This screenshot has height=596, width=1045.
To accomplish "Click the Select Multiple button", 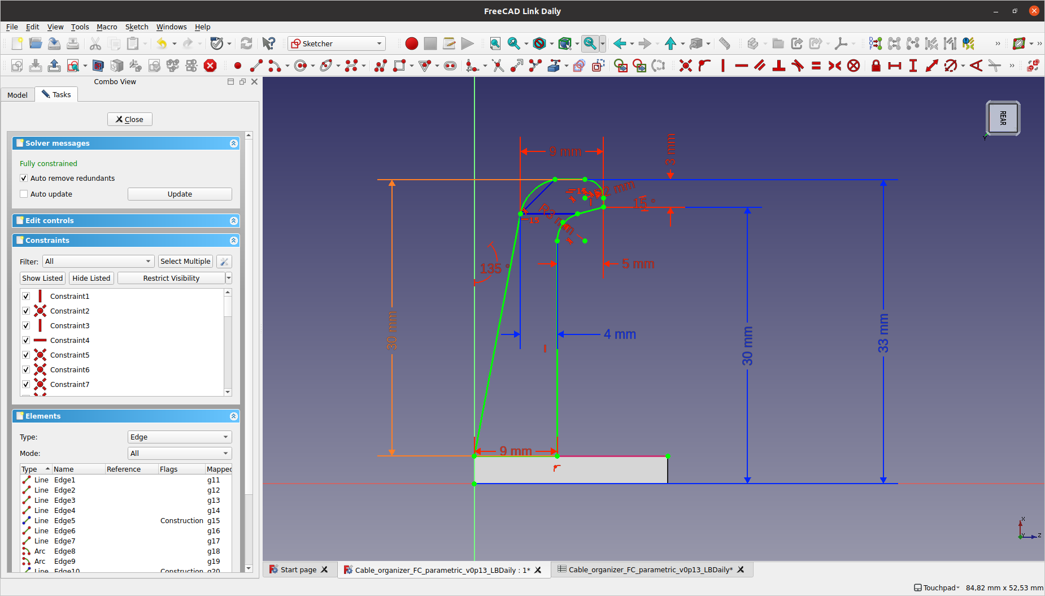I will 185,261.
